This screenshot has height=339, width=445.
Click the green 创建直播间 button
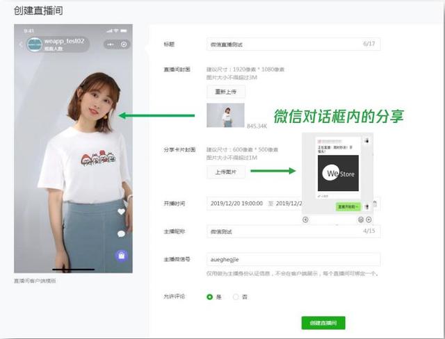[x=323, y=323]
